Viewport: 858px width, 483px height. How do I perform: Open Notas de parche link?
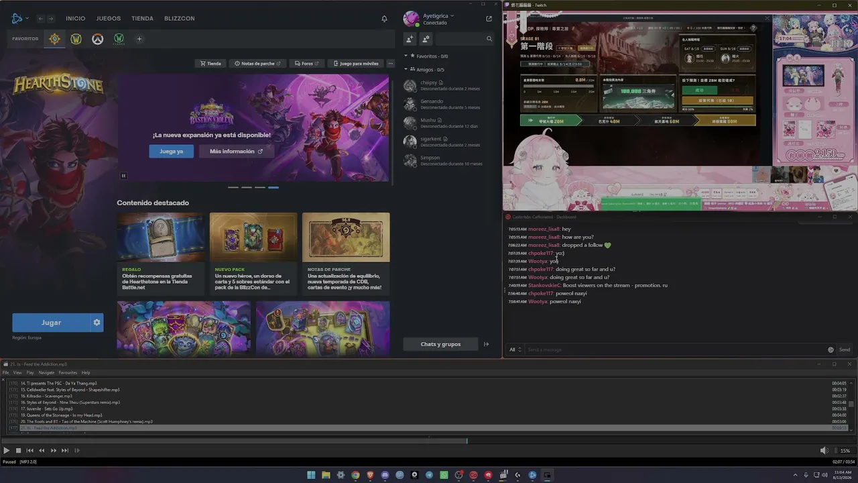[257, 64]
